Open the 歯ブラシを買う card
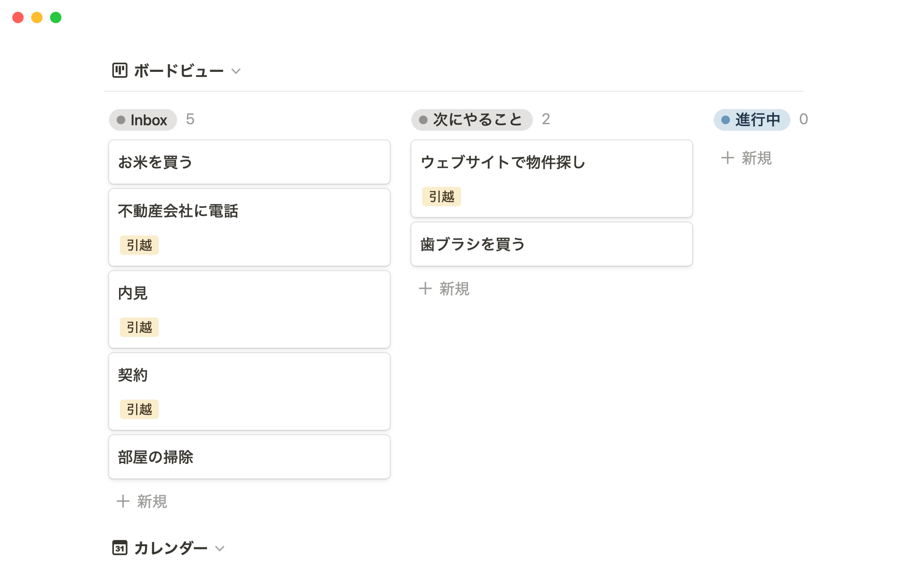This screenshot has height=567, width=907. click(551, 244)
